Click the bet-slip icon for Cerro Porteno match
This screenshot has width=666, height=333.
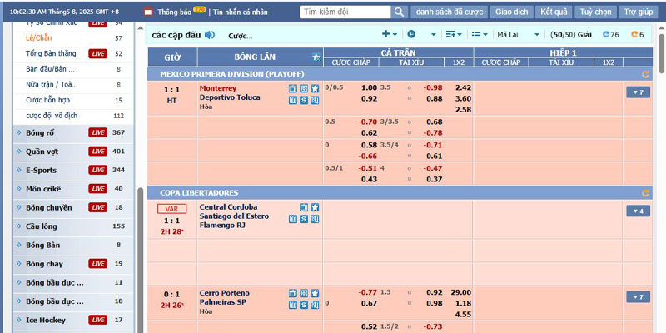(315, 305)
